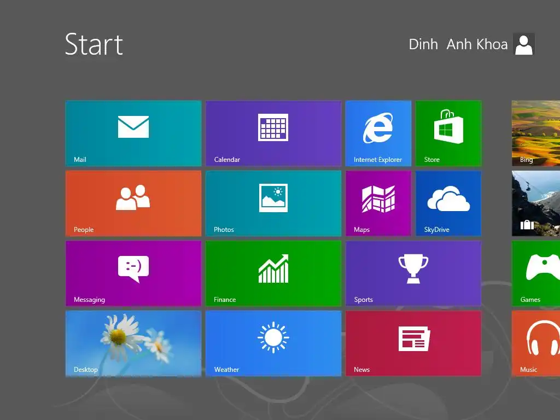Open the Photos tile
The height and width of the screenshot is (420, 560).
273,203
